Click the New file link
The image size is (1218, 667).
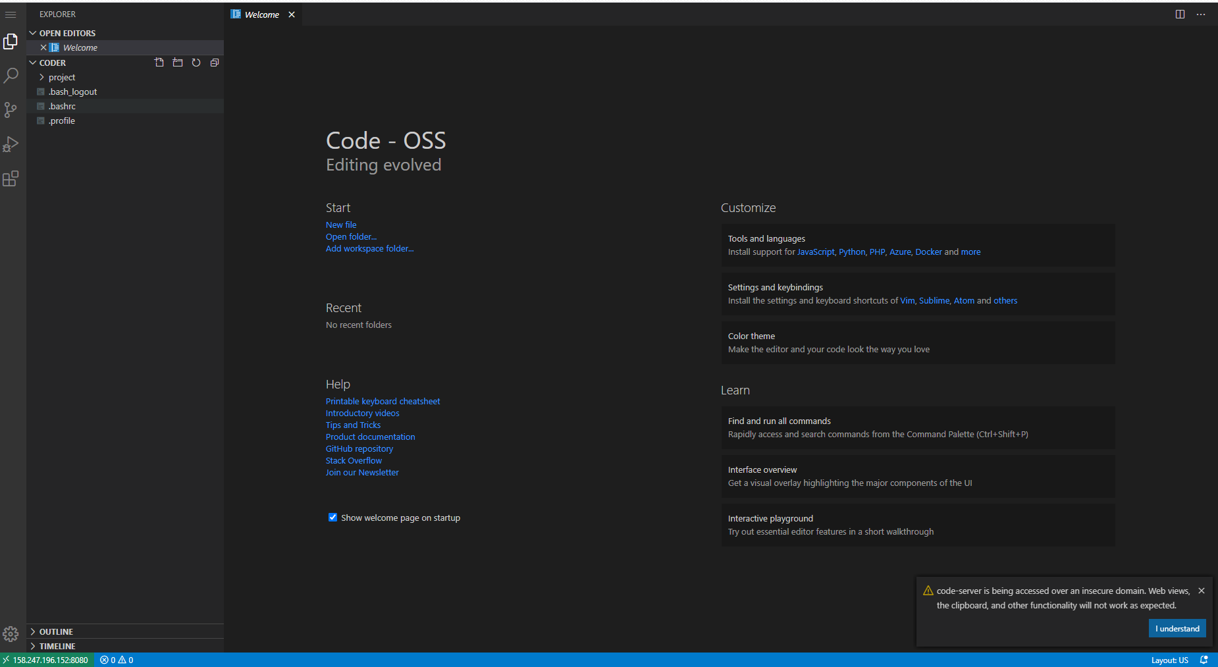pyautogui.click(x=341, y=225)
